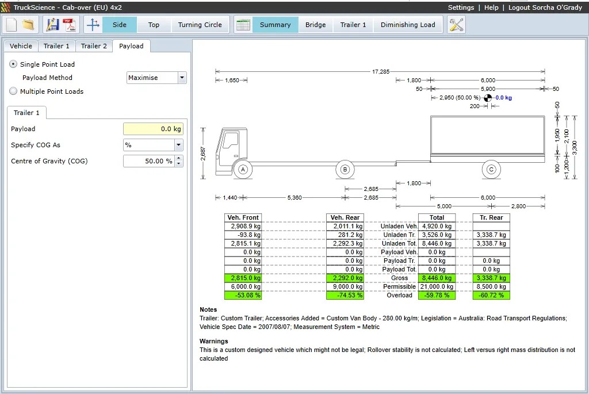Open the report table icon
The width and height of the screenshot is (589, 394).
click(x=243, y=24)
